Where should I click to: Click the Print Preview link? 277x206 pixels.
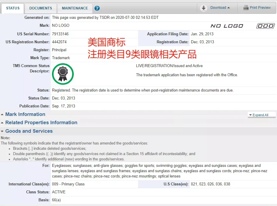(x=260, y=8)
